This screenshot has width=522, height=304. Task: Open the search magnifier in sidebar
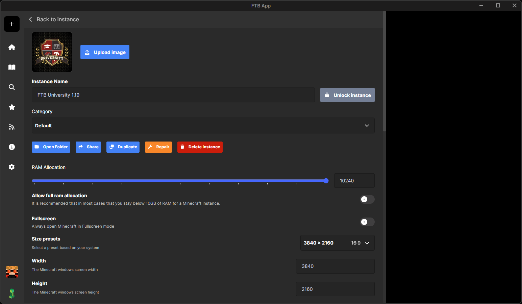(x=12, y=87)
